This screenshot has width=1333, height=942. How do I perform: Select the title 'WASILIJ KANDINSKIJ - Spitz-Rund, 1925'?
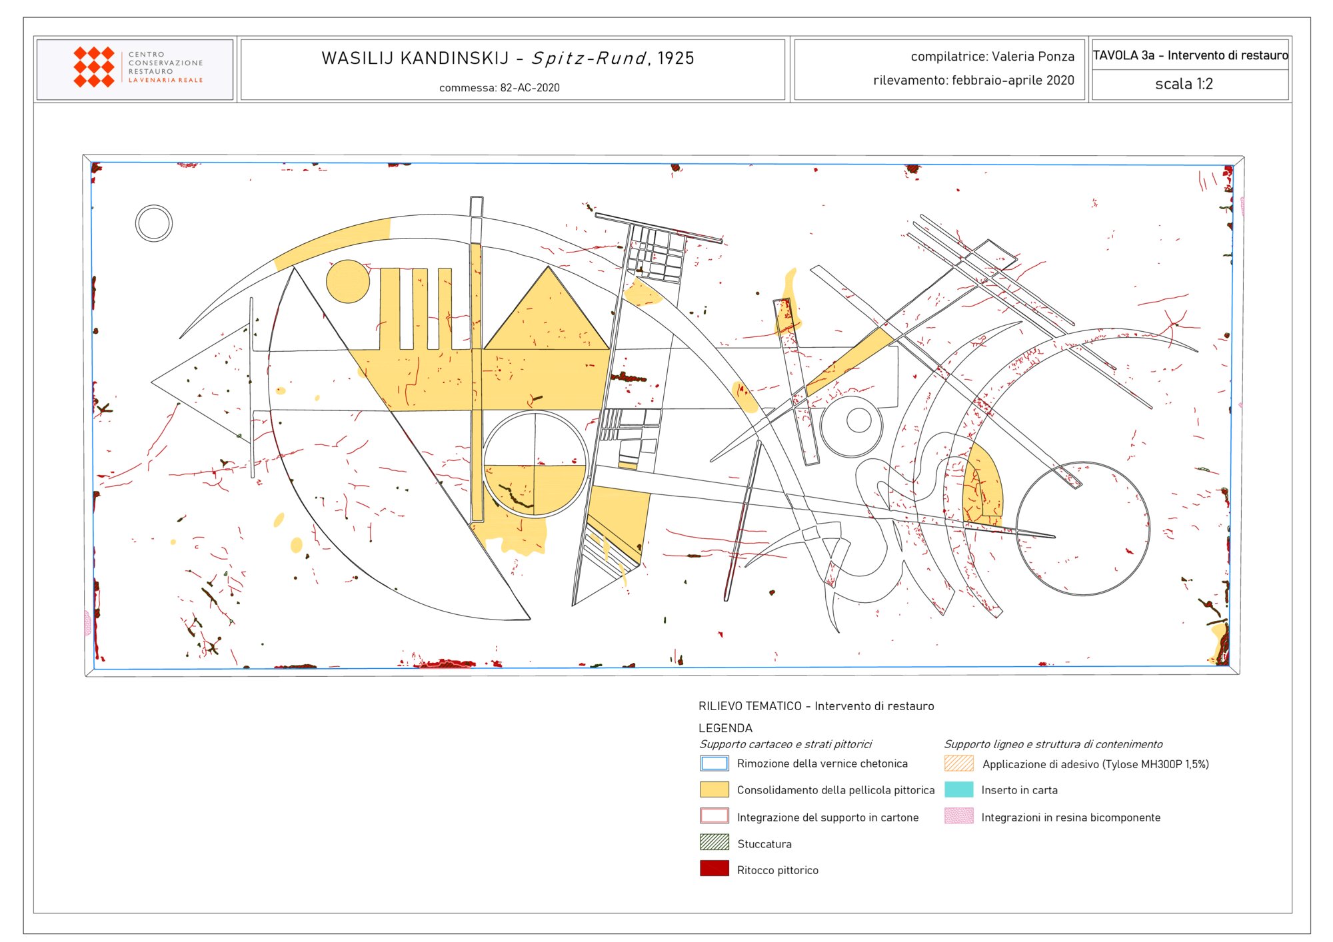click(x=508, y=59)
